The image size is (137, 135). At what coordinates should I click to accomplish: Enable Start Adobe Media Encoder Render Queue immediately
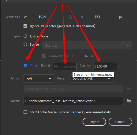tap(25, 112)
